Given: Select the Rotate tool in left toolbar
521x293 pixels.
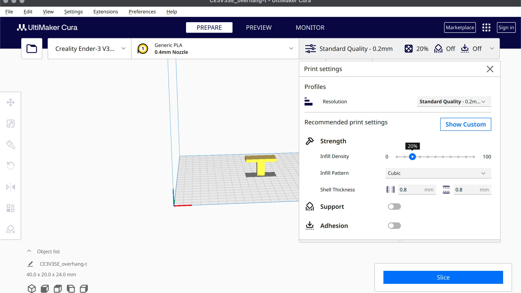Looking at the screenshot, I should [x=11, y=166].
